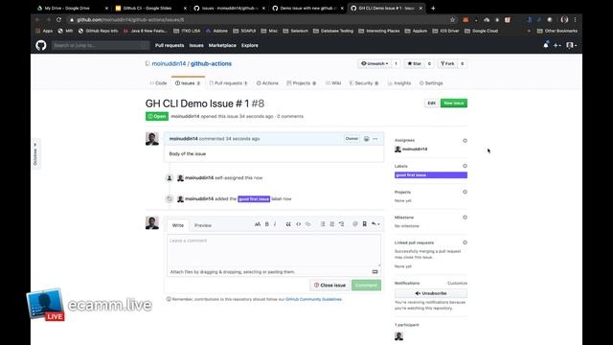
Task: Apply italic formatting in comment toolbar
Action: click(275, 224)
